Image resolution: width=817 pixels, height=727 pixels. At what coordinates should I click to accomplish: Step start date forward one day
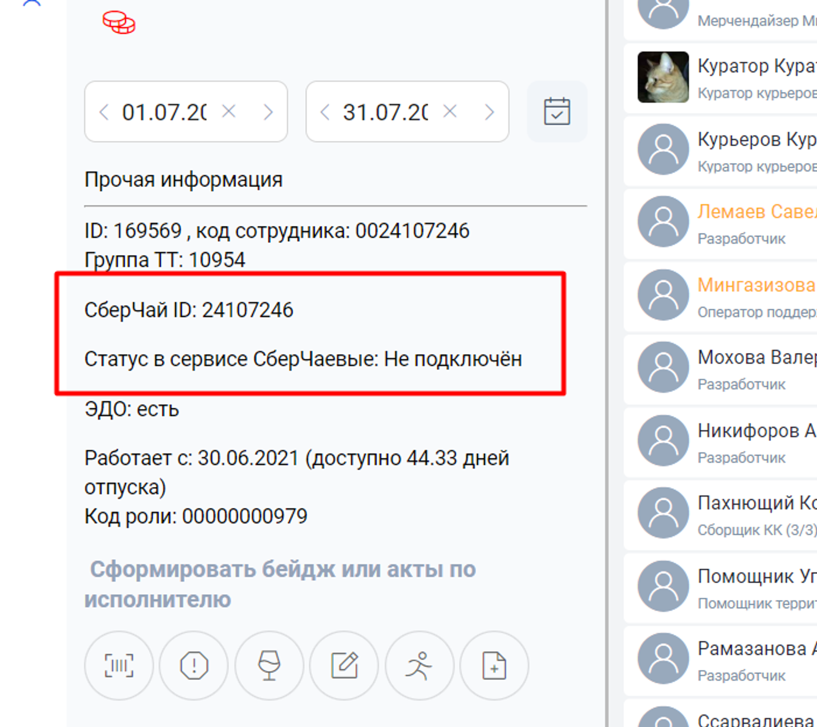pos(268,112)
